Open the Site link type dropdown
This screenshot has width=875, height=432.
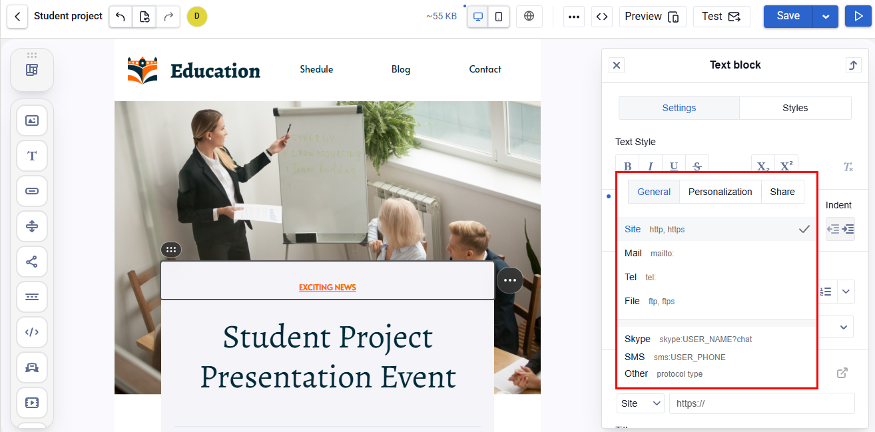[641, 403]
